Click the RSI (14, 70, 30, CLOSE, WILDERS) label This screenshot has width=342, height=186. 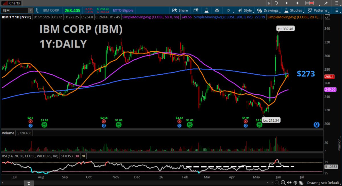[x=30, y=156]
